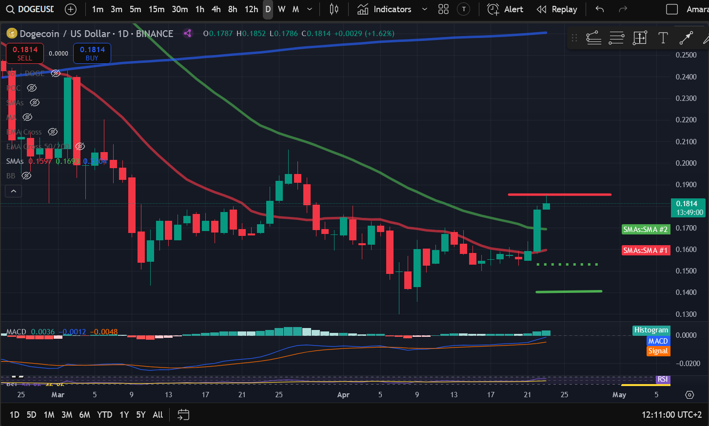
Task: Click the 0.1814 SELL button
Action: click(25, 53)
